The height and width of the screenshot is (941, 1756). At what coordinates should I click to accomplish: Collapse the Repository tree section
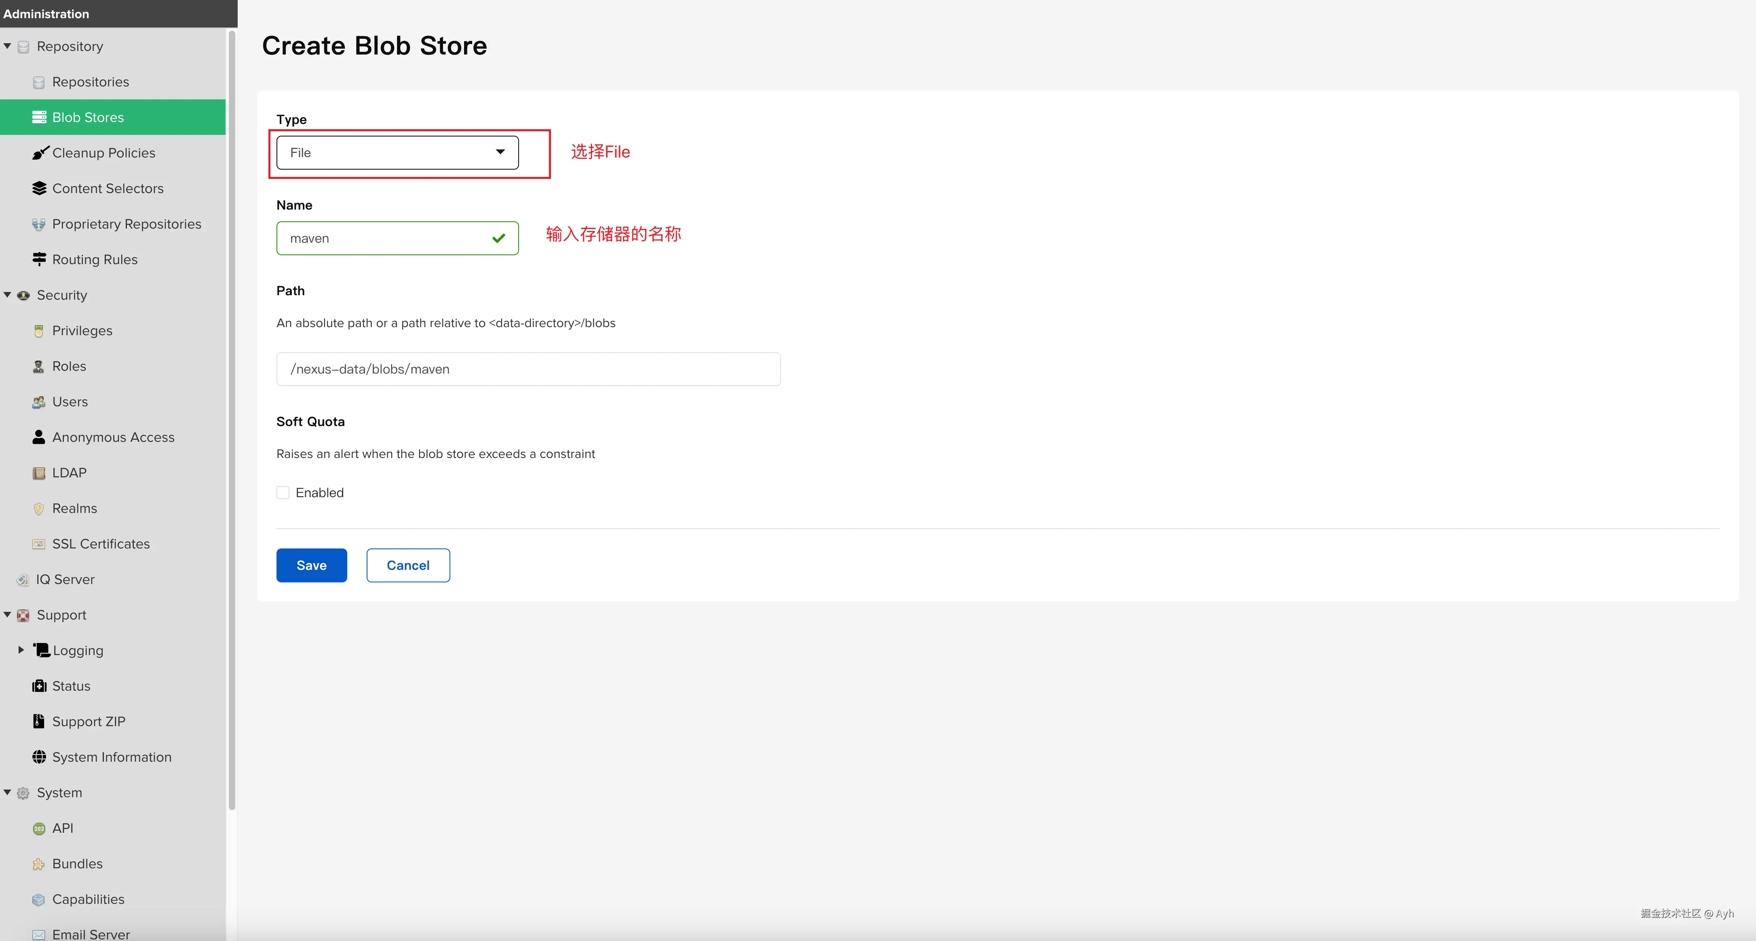pos(8,46)
